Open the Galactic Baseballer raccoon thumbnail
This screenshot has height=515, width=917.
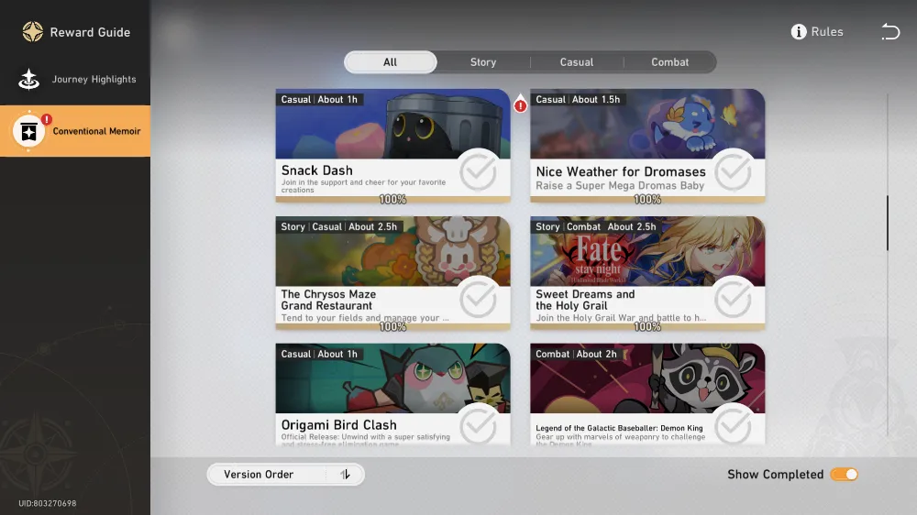pyautogui.click(x=647, y=378)
